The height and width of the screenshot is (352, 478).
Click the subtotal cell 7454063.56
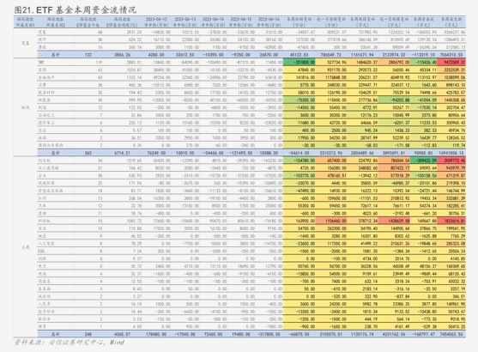pos(451,334)
